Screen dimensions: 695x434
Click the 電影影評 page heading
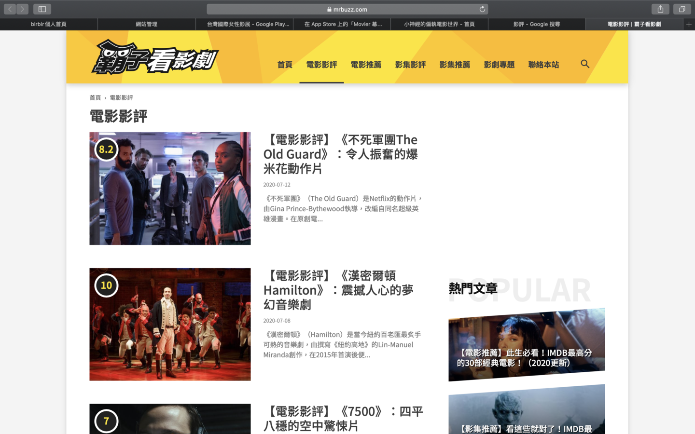pos(118,116)
